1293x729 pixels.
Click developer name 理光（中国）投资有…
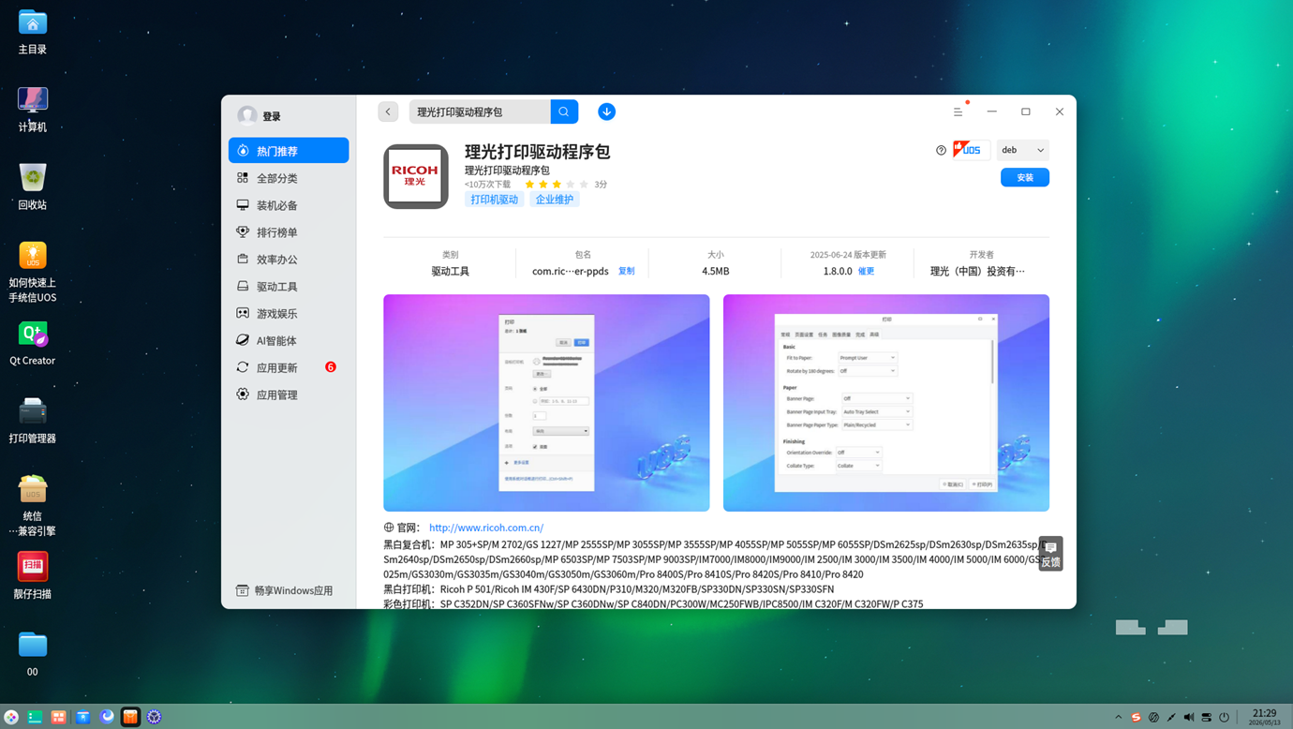pyautogui.click(x=977, y=271)
